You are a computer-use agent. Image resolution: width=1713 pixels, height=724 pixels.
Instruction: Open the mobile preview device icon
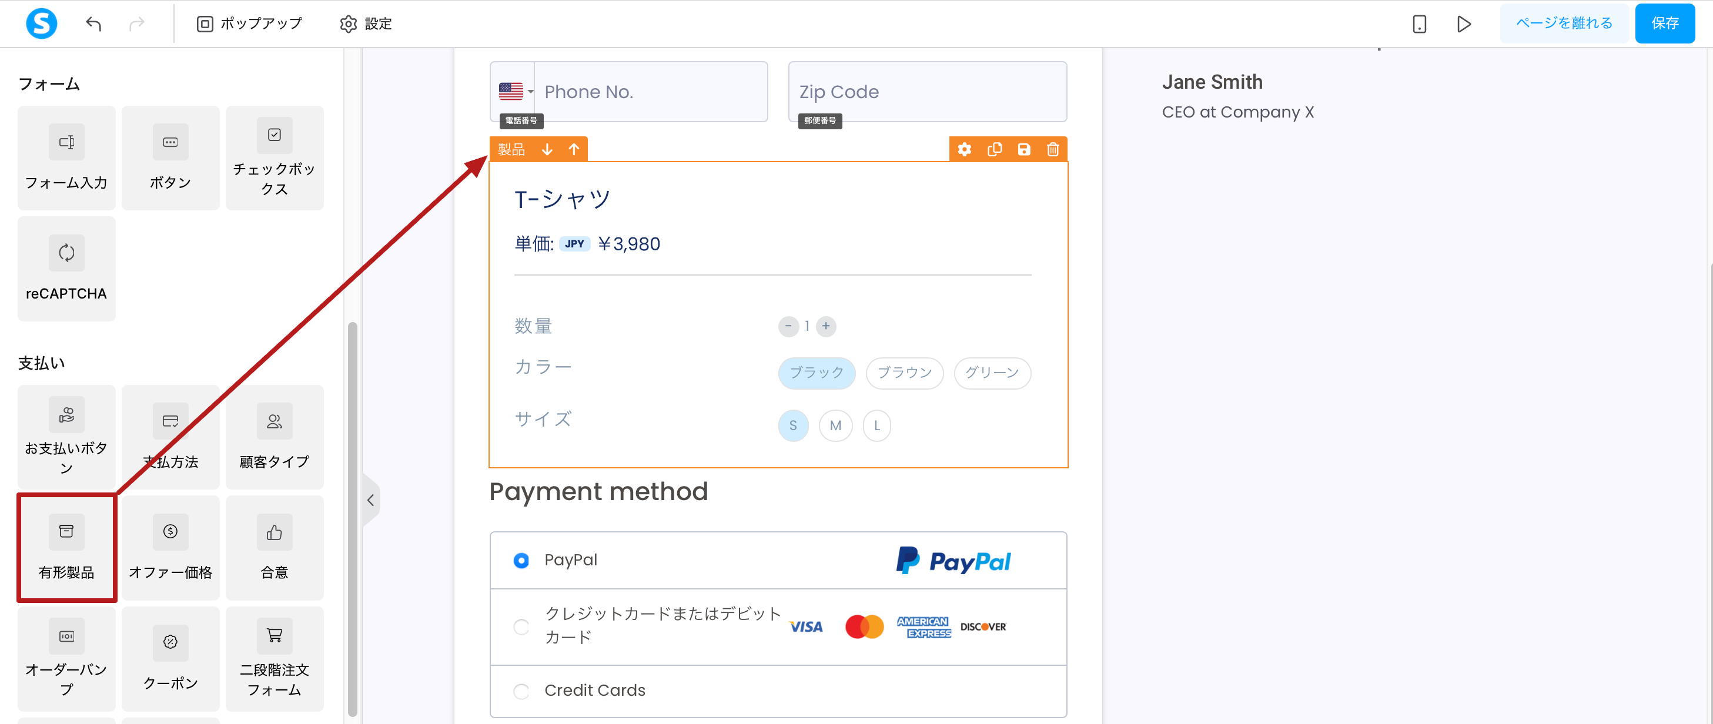pos(1419,24)
